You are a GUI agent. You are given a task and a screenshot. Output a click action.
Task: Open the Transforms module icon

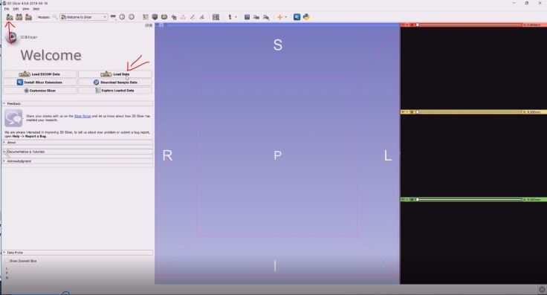tap(174, 17)
